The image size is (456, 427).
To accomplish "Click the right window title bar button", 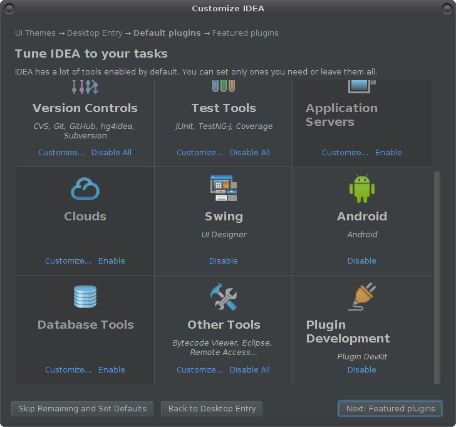I will [447, 9].
